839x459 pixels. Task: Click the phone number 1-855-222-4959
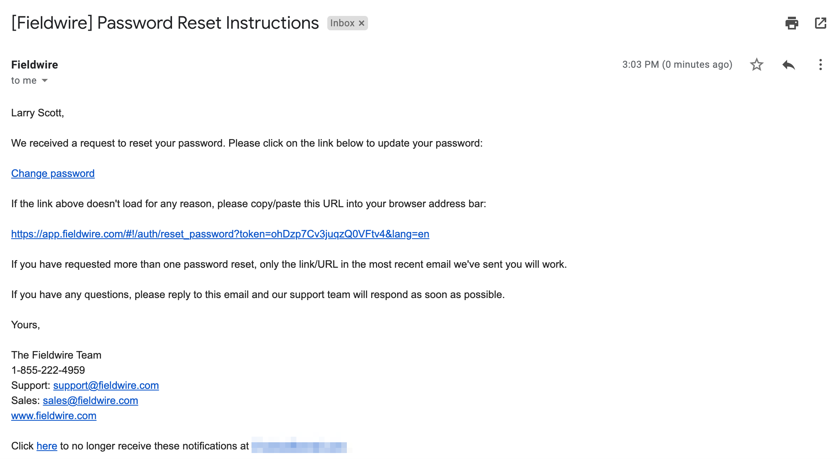click(x=48, y=370)
